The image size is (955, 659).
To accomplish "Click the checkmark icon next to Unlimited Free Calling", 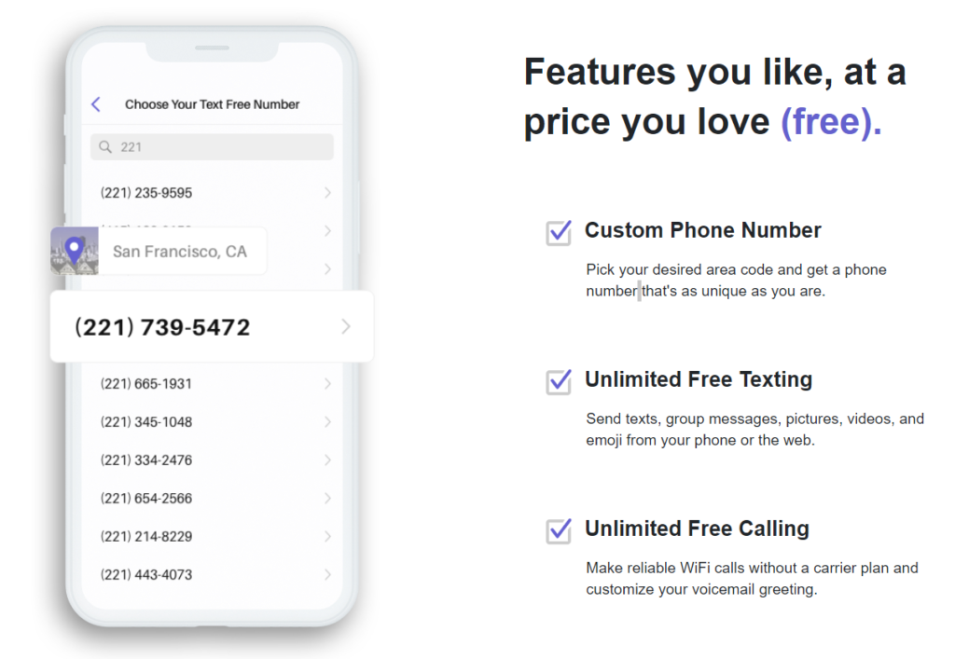I will pyautogui.click(x=558, y=531).
